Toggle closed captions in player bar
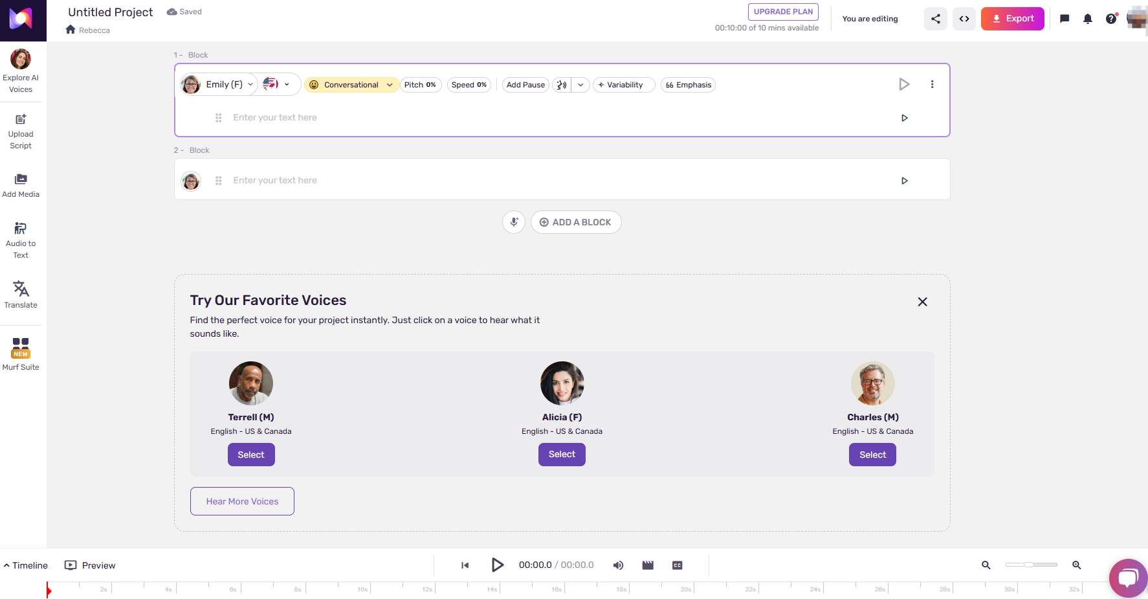Screen dimensions: 1148x599 [x=677, y=565]
